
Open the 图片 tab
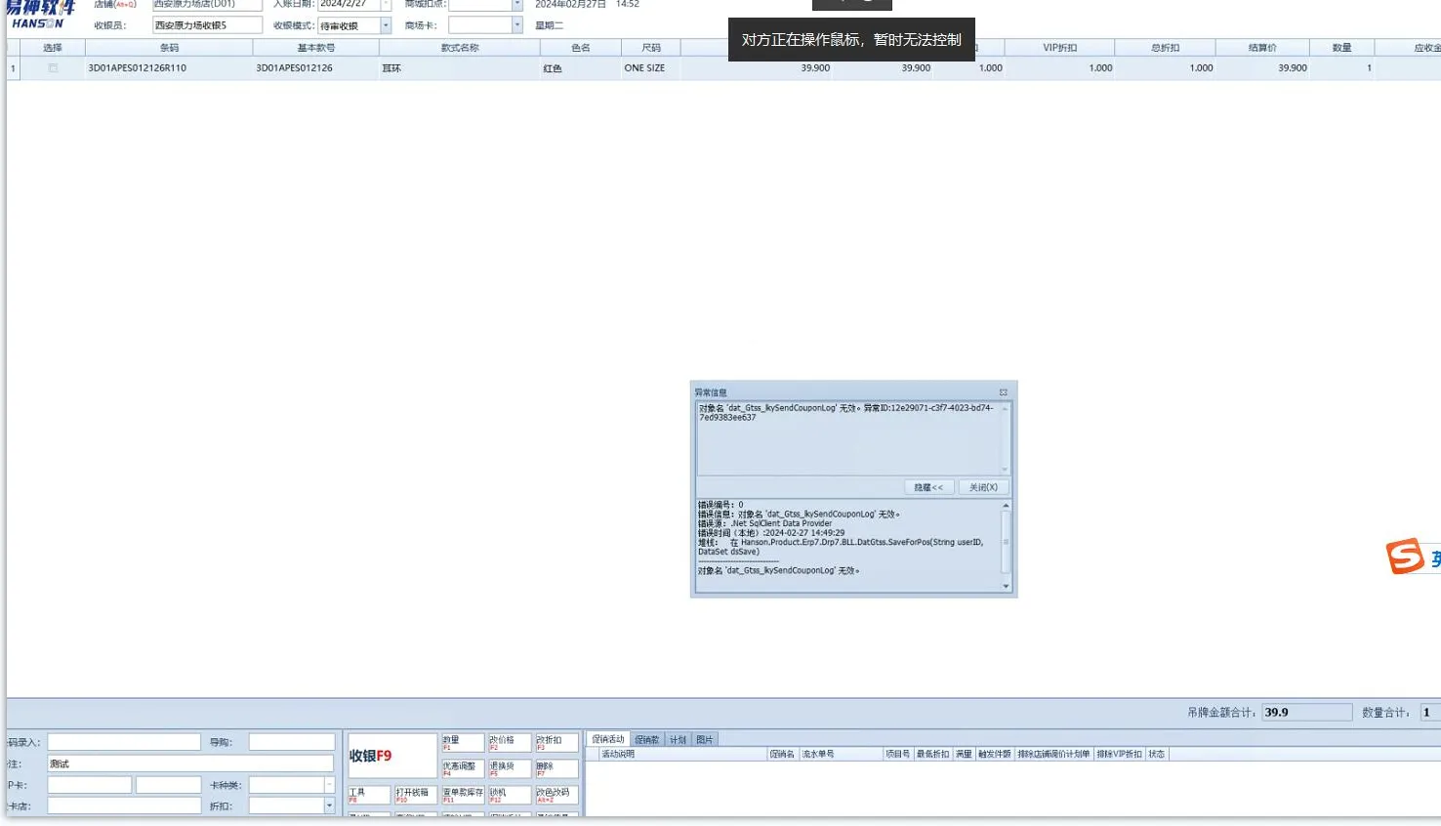[705, 740]
